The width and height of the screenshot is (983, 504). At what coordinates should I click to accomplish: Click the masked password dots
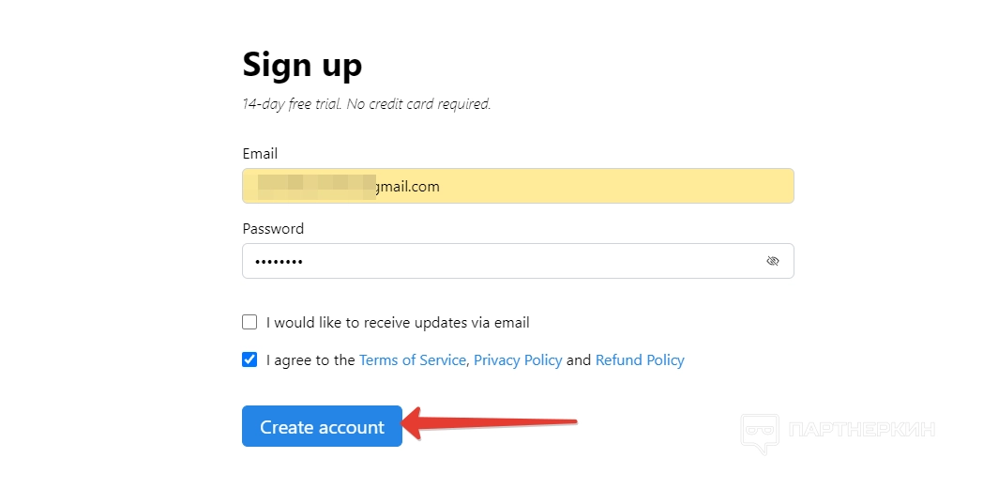280,261
